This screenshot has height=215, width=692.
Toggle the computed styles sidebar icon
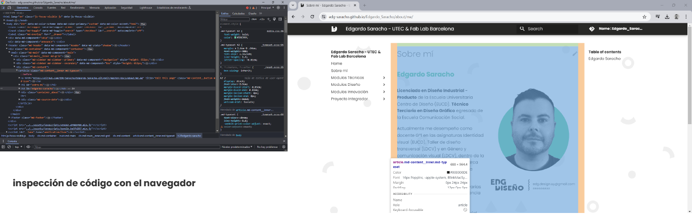[280, 19]
